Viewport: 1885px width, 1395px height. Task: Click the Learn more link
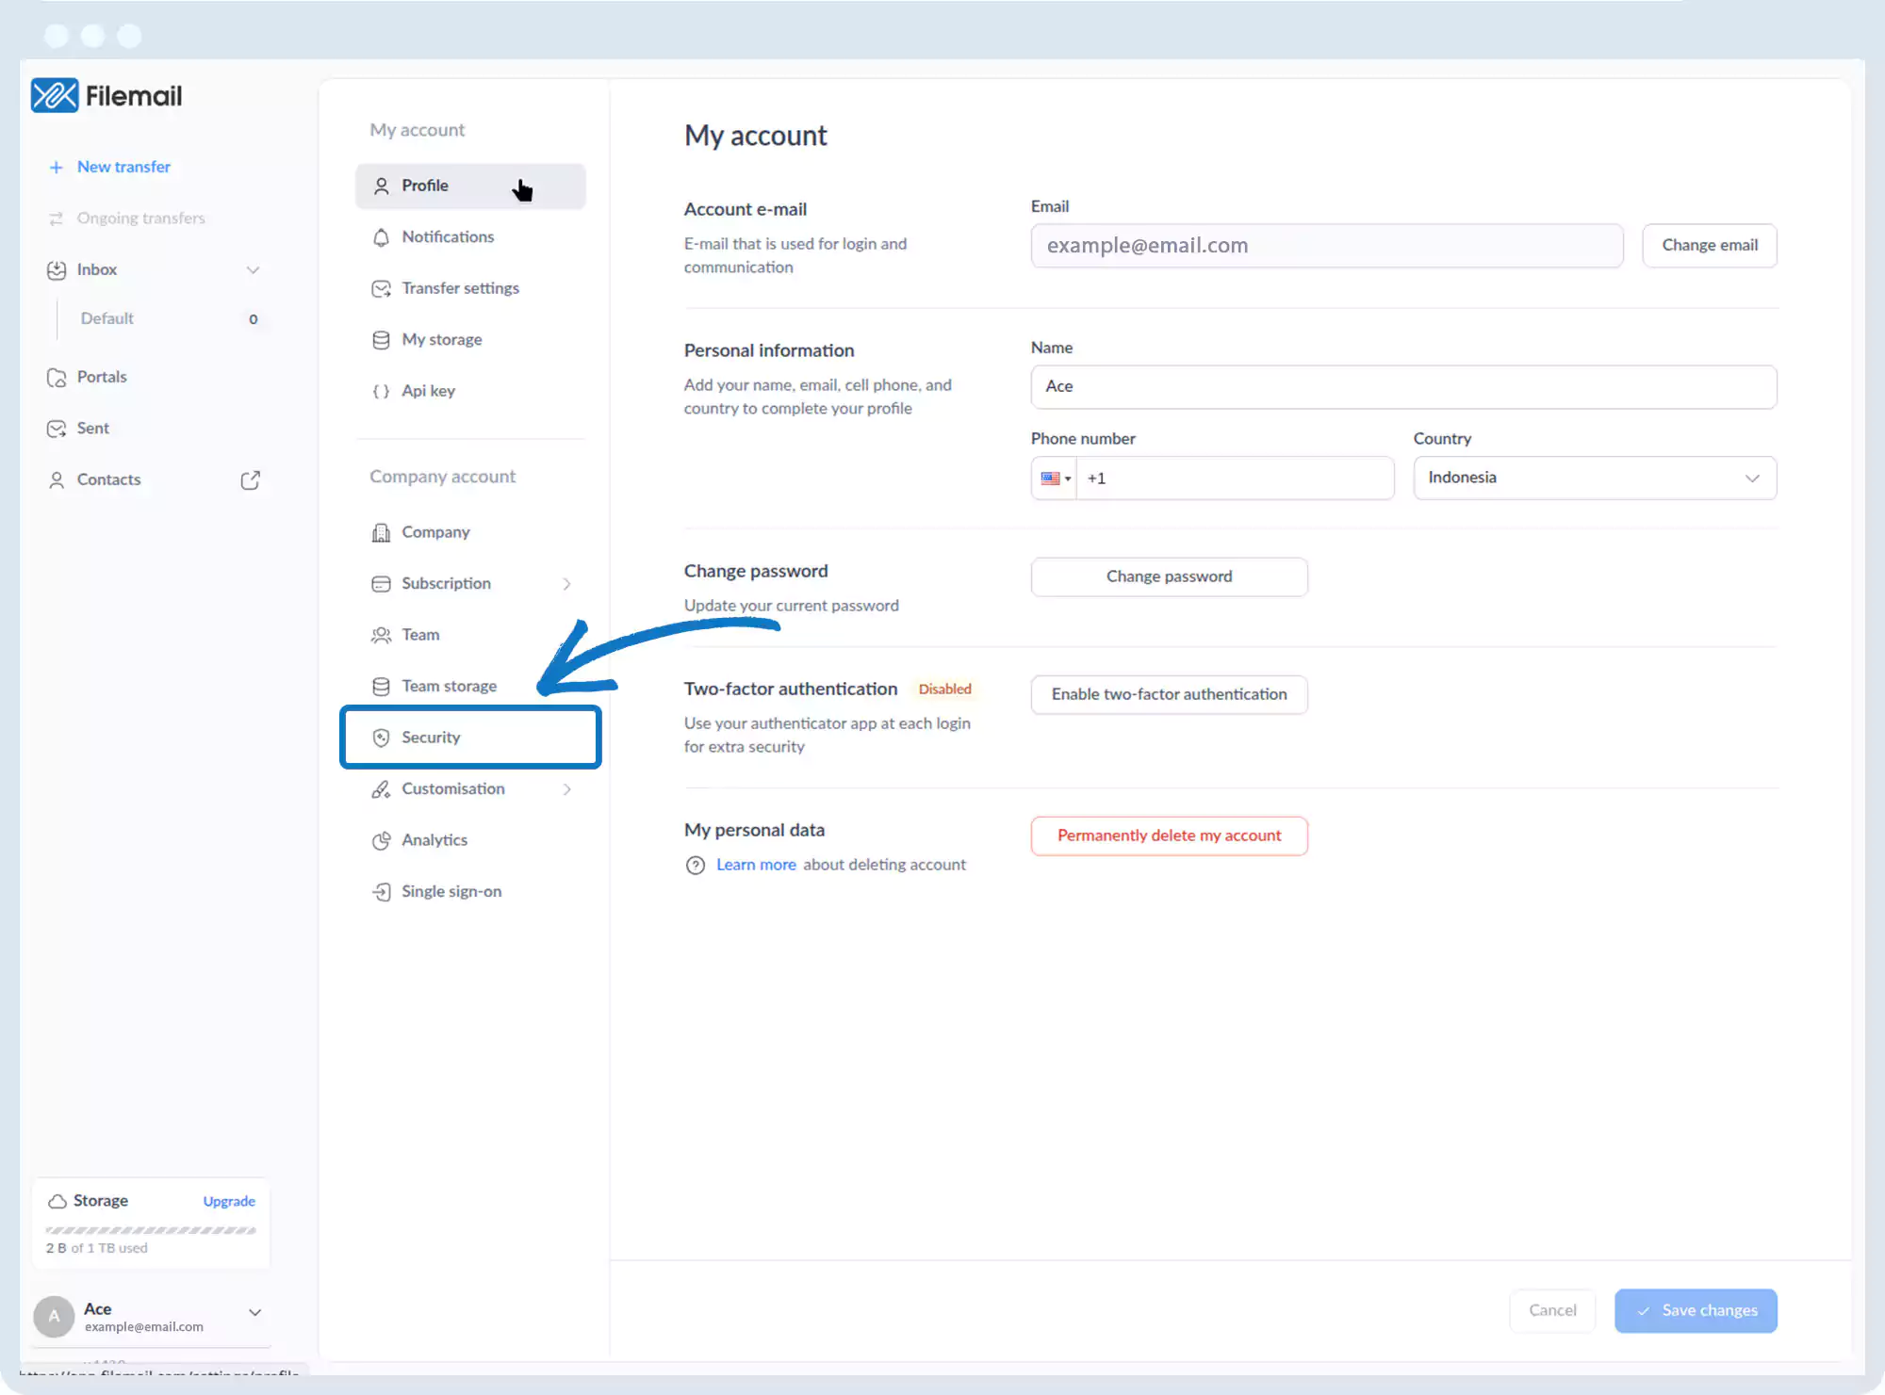coord(756,865)
